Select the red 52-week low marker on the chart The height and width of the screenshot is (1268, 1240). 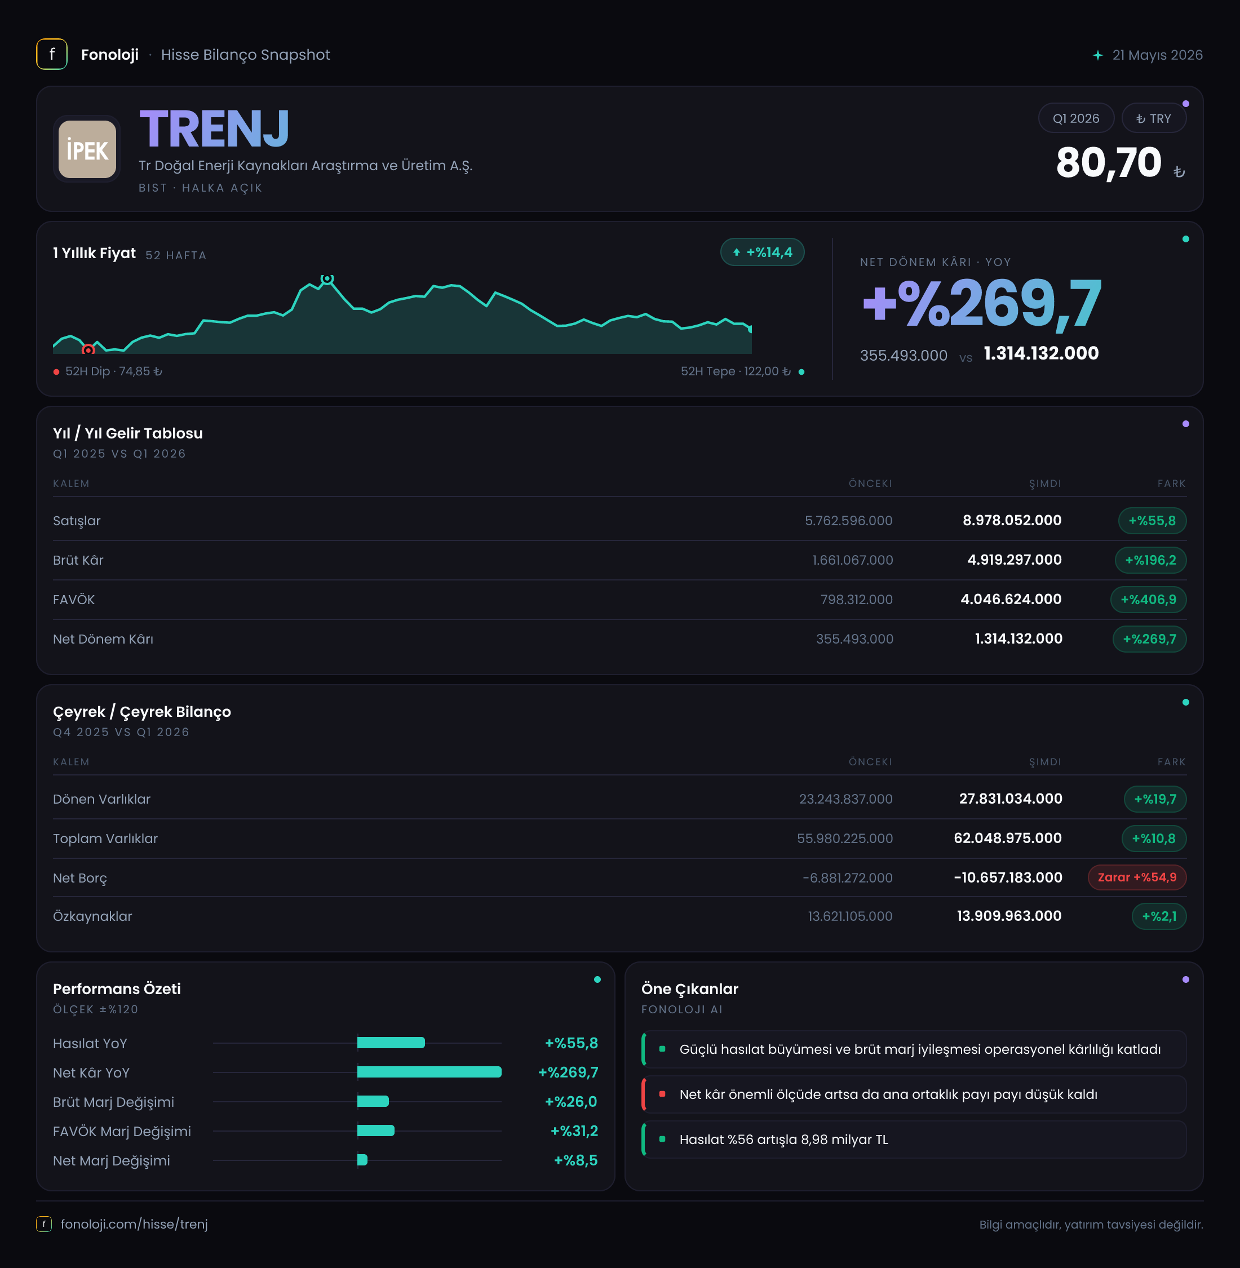click(x=88, y=350)
